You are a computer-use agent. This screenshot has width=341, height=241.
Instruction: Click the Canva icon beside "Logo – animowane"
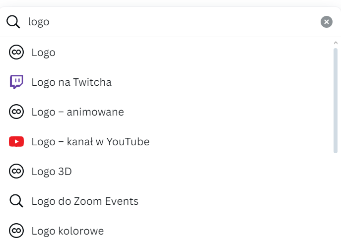(16, 112)
